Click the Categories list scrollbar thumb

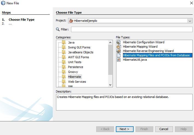[x=110, y=60]
